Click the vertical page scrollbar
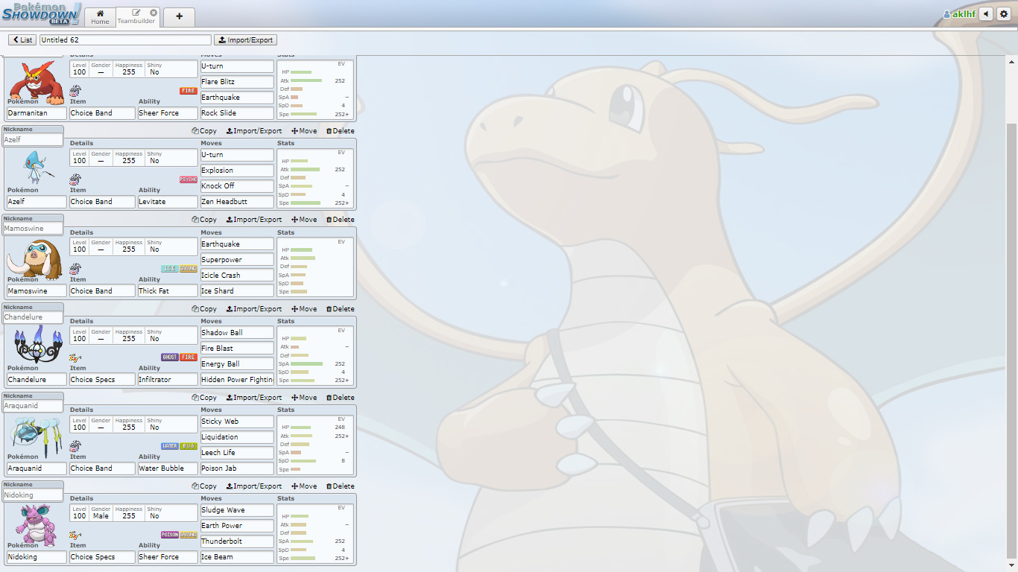The height and width of the screenshot is (572, 1018). coord(1012,341)
